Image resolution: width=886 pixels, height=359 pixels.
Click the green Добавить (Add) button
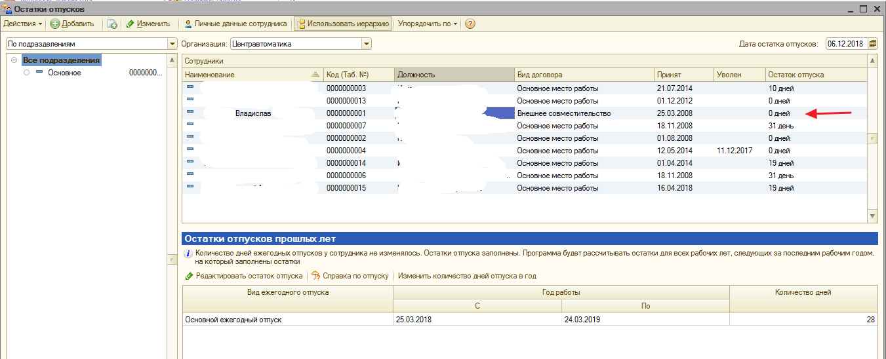point(72,24)
